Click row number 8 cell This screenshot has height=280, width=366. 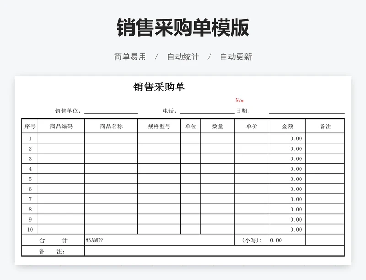(x=30, y=209)
